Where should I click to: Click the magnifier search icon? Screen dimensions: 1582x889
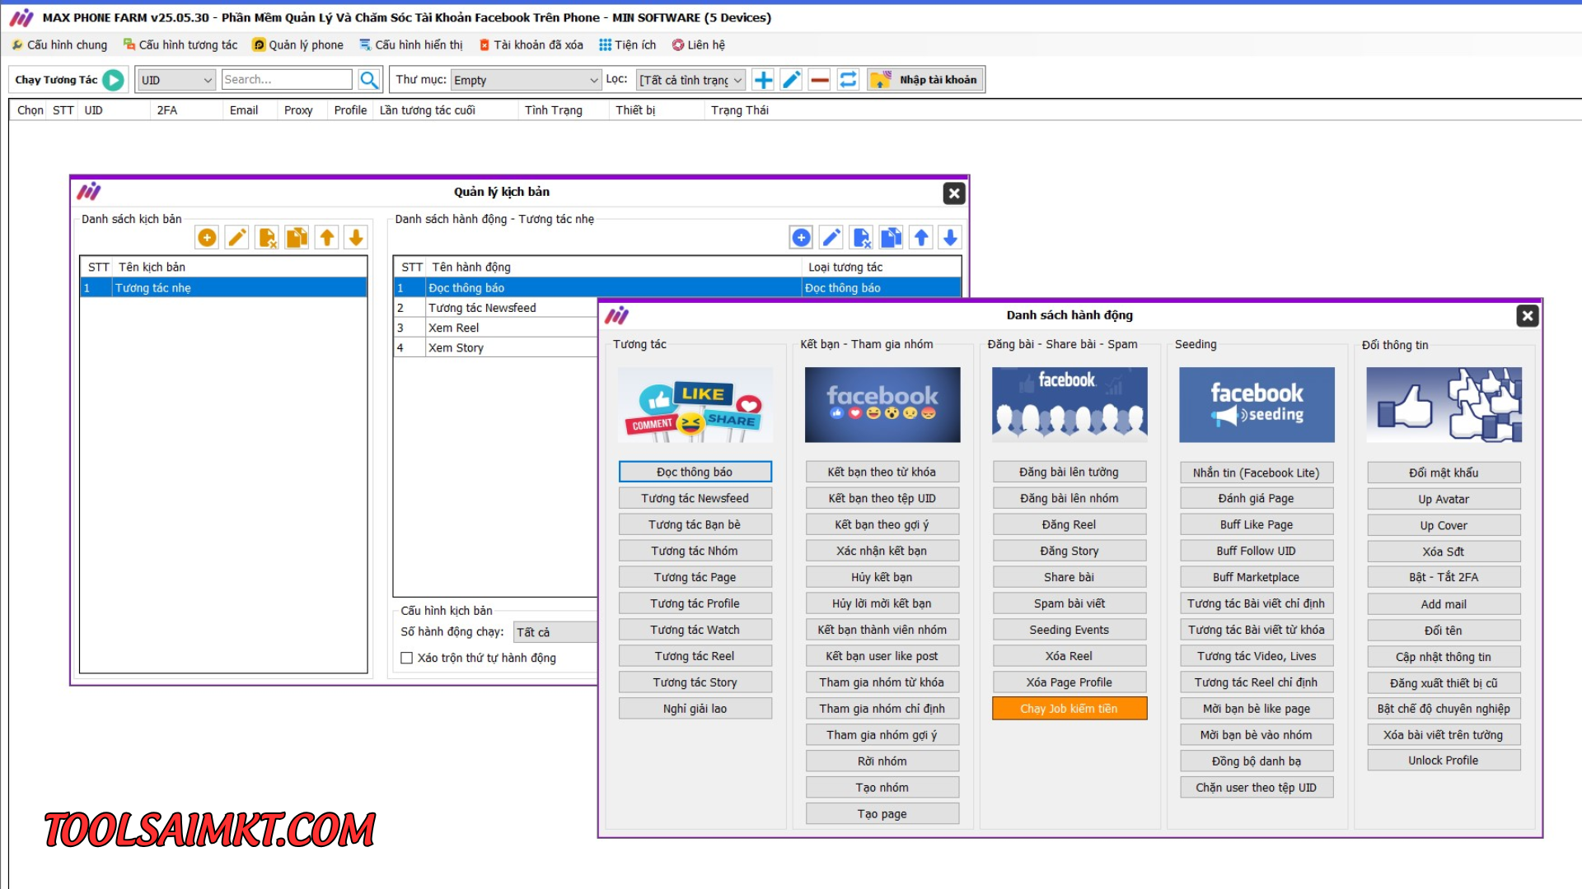point(369,80)
